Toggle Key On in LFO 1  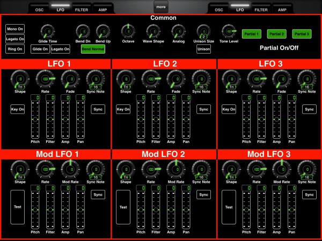point(18,109)
